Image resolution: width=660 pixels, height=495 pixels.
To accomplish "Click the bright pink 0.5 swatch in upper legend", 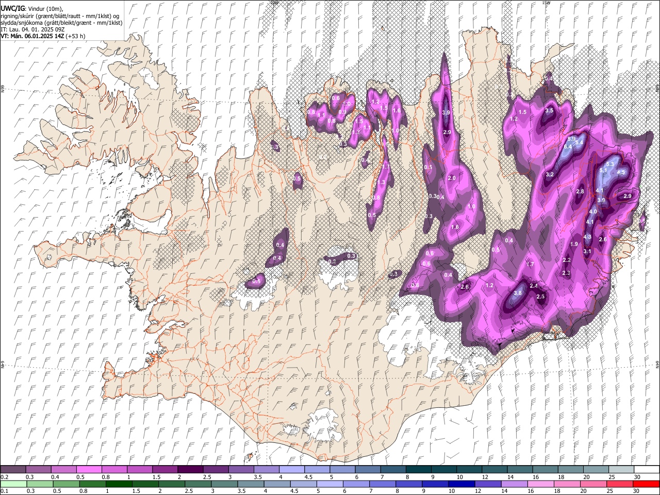I will tap(89, 470).
